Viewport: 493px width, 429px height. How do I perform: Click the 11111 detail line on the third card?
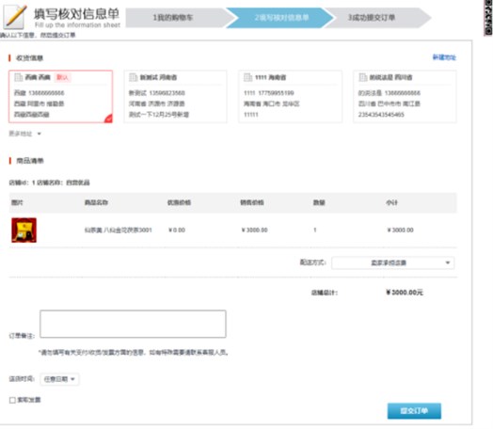[251, 115]
